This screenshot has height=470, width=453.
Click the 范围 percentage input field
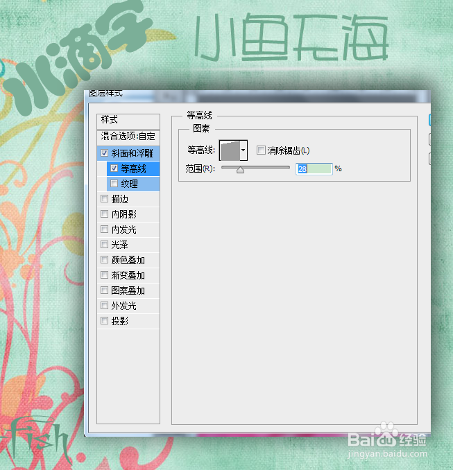(314, 169)
